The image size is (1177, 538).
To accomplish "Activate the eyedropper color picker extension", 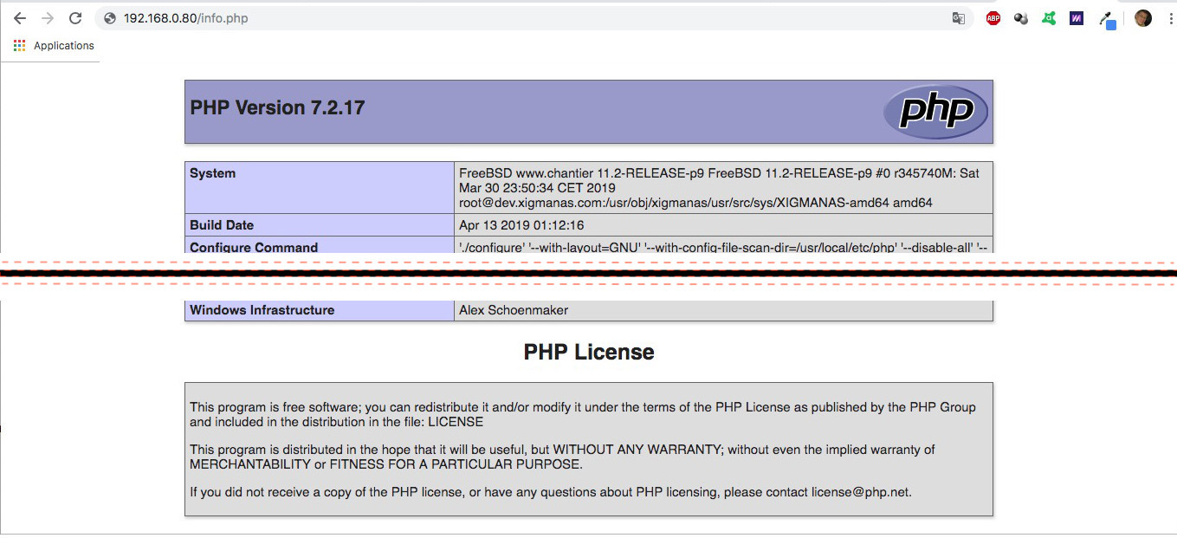I will (1107, 18).
